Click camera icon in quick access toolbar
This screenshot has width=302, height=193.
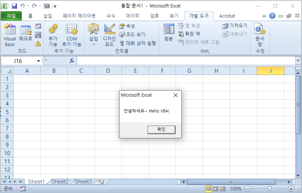coord(46,6)
